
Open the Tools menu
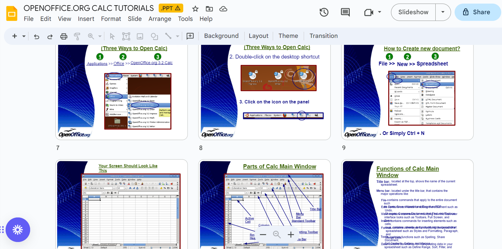click(185, 19)
